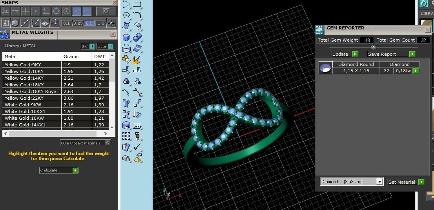Toggle the 45° angle constraint snap
This screenshot has height=210, width=434.
click(x=36, y=23)
